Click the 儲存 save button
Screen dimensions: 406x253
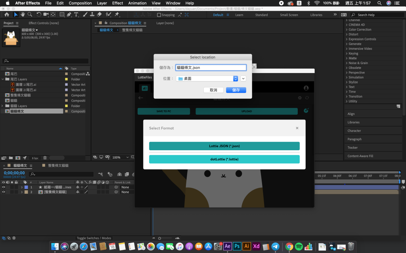[236, 90]
